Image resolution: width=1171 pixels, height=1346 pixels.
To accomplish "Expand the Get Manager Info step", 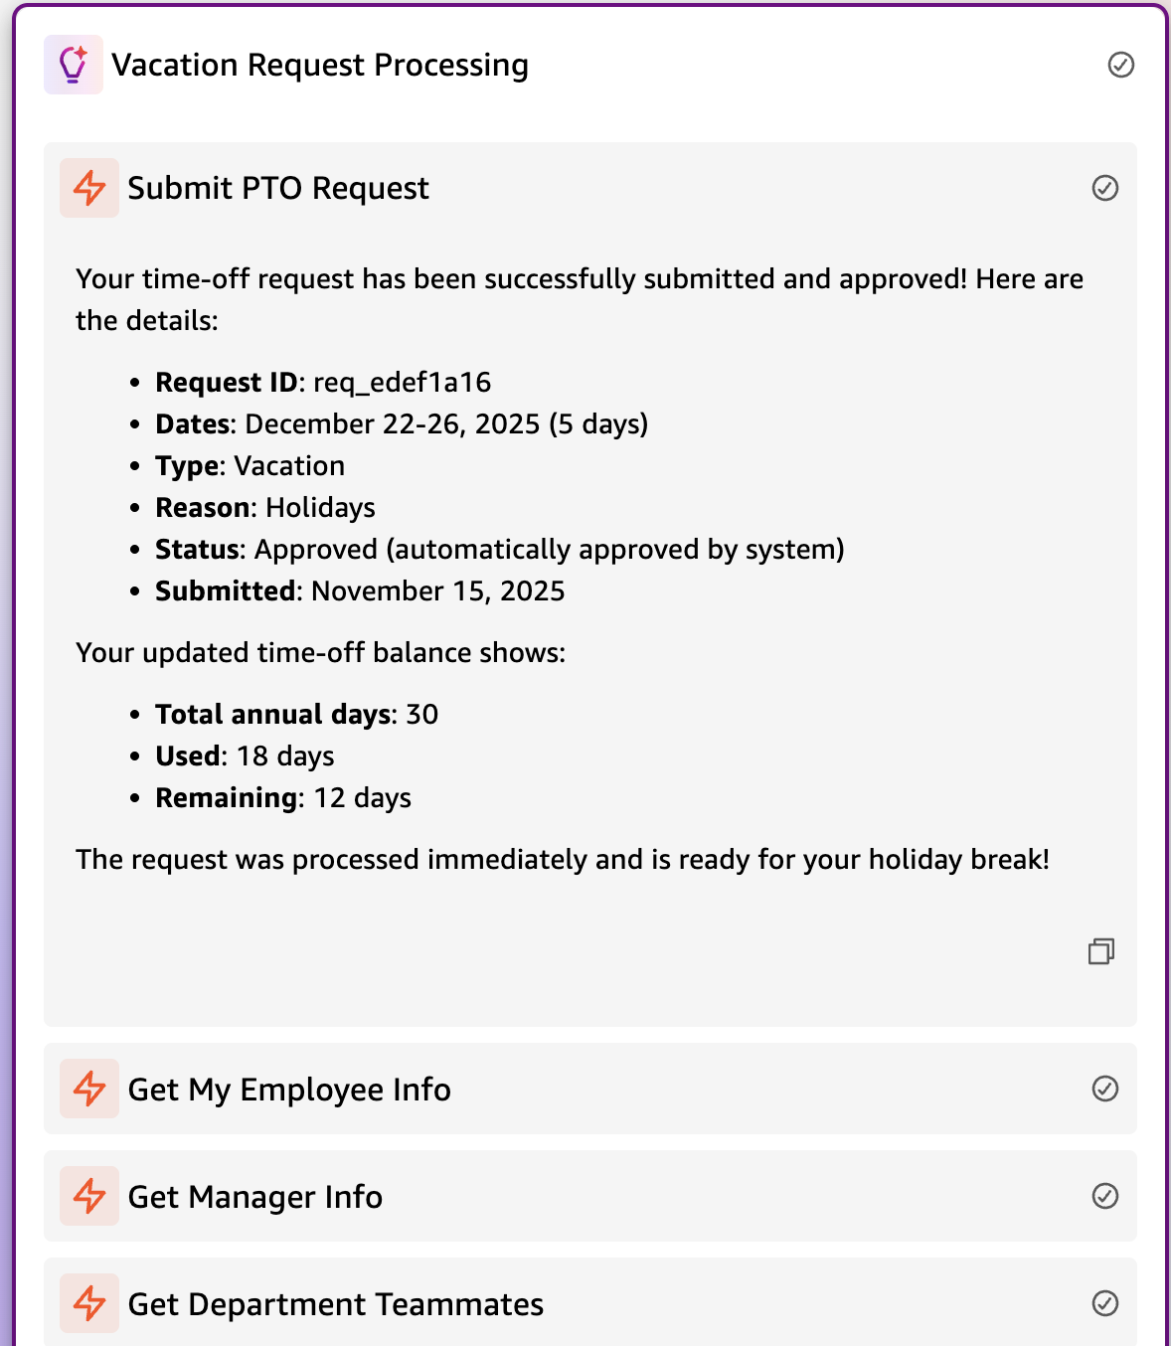I will [255, 1197].
